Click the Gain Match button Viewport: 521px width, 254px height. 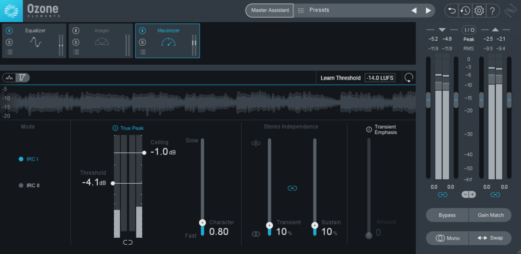(x=490, y=215)
